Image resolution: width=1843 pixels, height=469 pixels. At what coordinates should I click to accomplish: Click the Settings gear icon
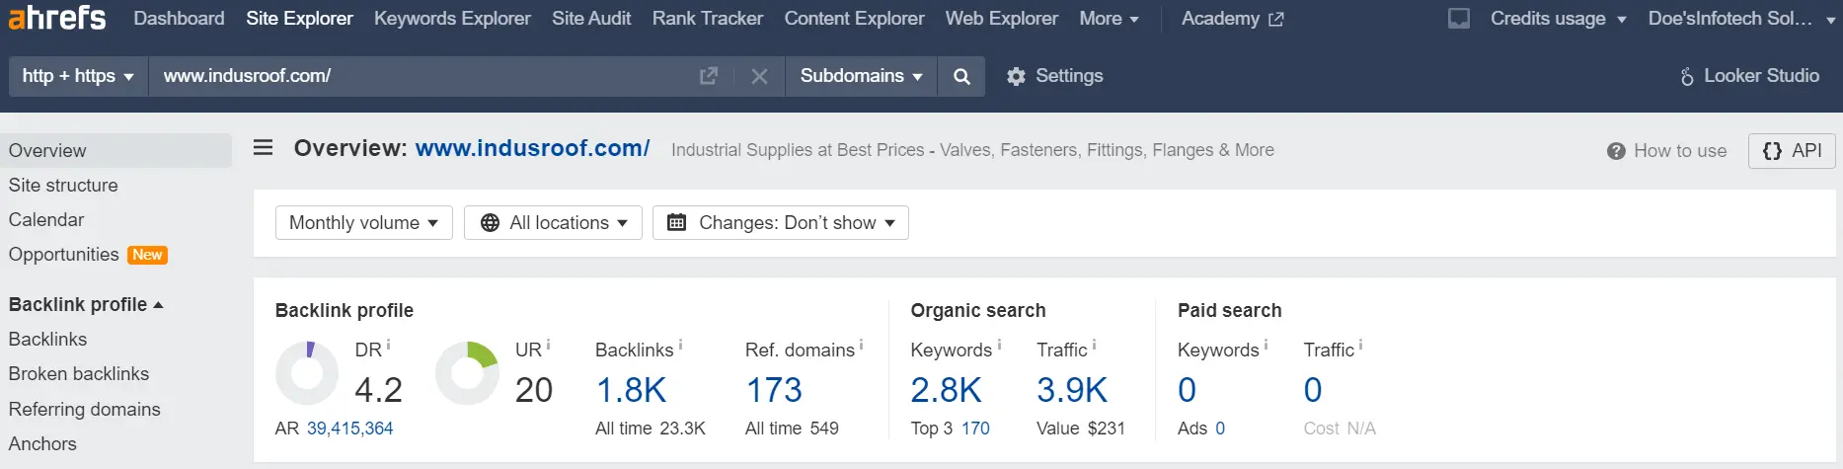[1016, 76]
